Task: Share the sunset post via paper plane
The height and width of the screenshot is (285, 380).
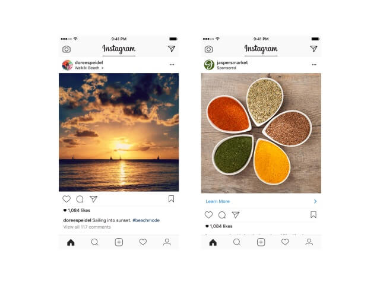Action: (x=93, y=199)
